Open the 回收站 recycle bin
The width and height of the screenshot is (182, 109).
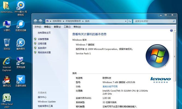(7, 44)
